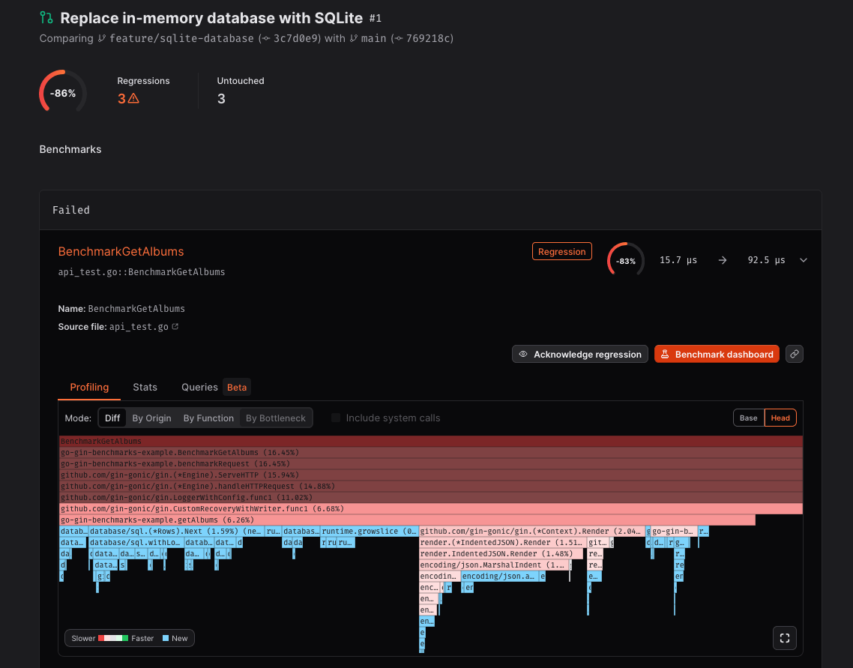The height and width of the screenshot is (668, 853).
Task: Click the Regressions count 3
Action: tap(121, 99)
